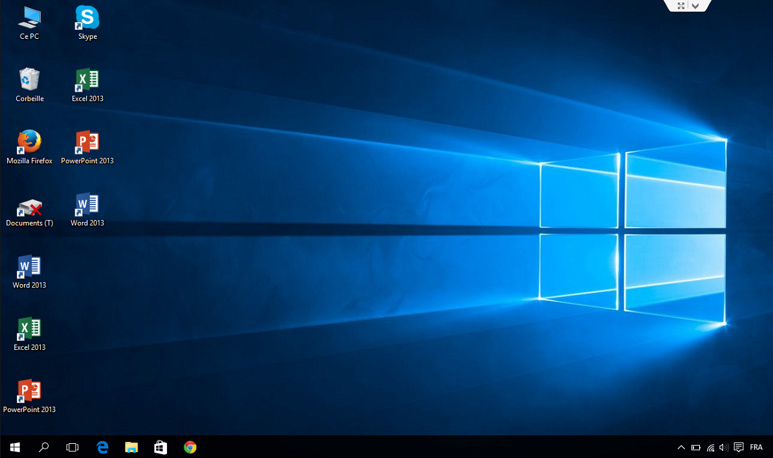The height and width of the screenshot is (458, 773).
Task: Select the taskbar Search icon
Action: click(x=43, y=447)
